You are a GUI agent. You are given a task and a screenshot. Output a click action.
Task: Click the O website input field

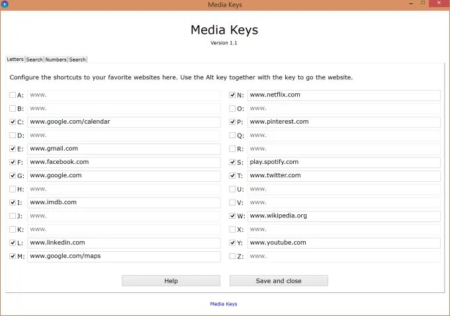[x=344, y=108]
